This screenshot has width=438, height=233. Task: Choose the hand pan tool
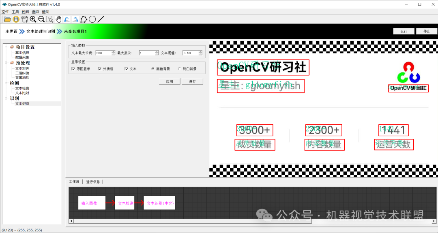coord(58,19)
